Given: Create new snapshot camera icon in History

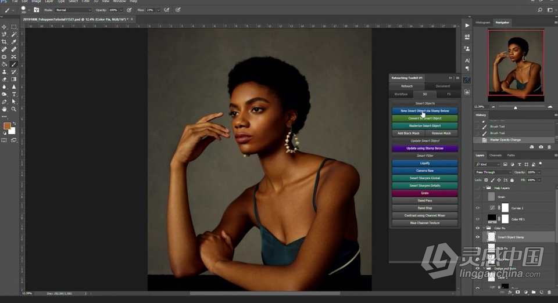Looking at the screenshot, I should point(541,147).
